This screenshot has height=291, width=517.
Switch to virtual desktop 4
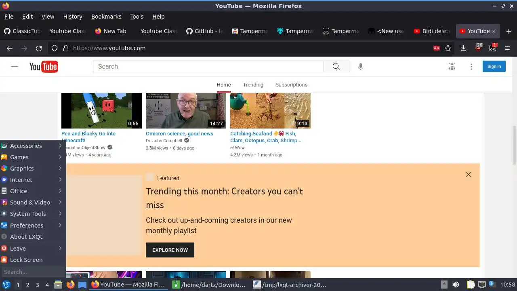47,285
